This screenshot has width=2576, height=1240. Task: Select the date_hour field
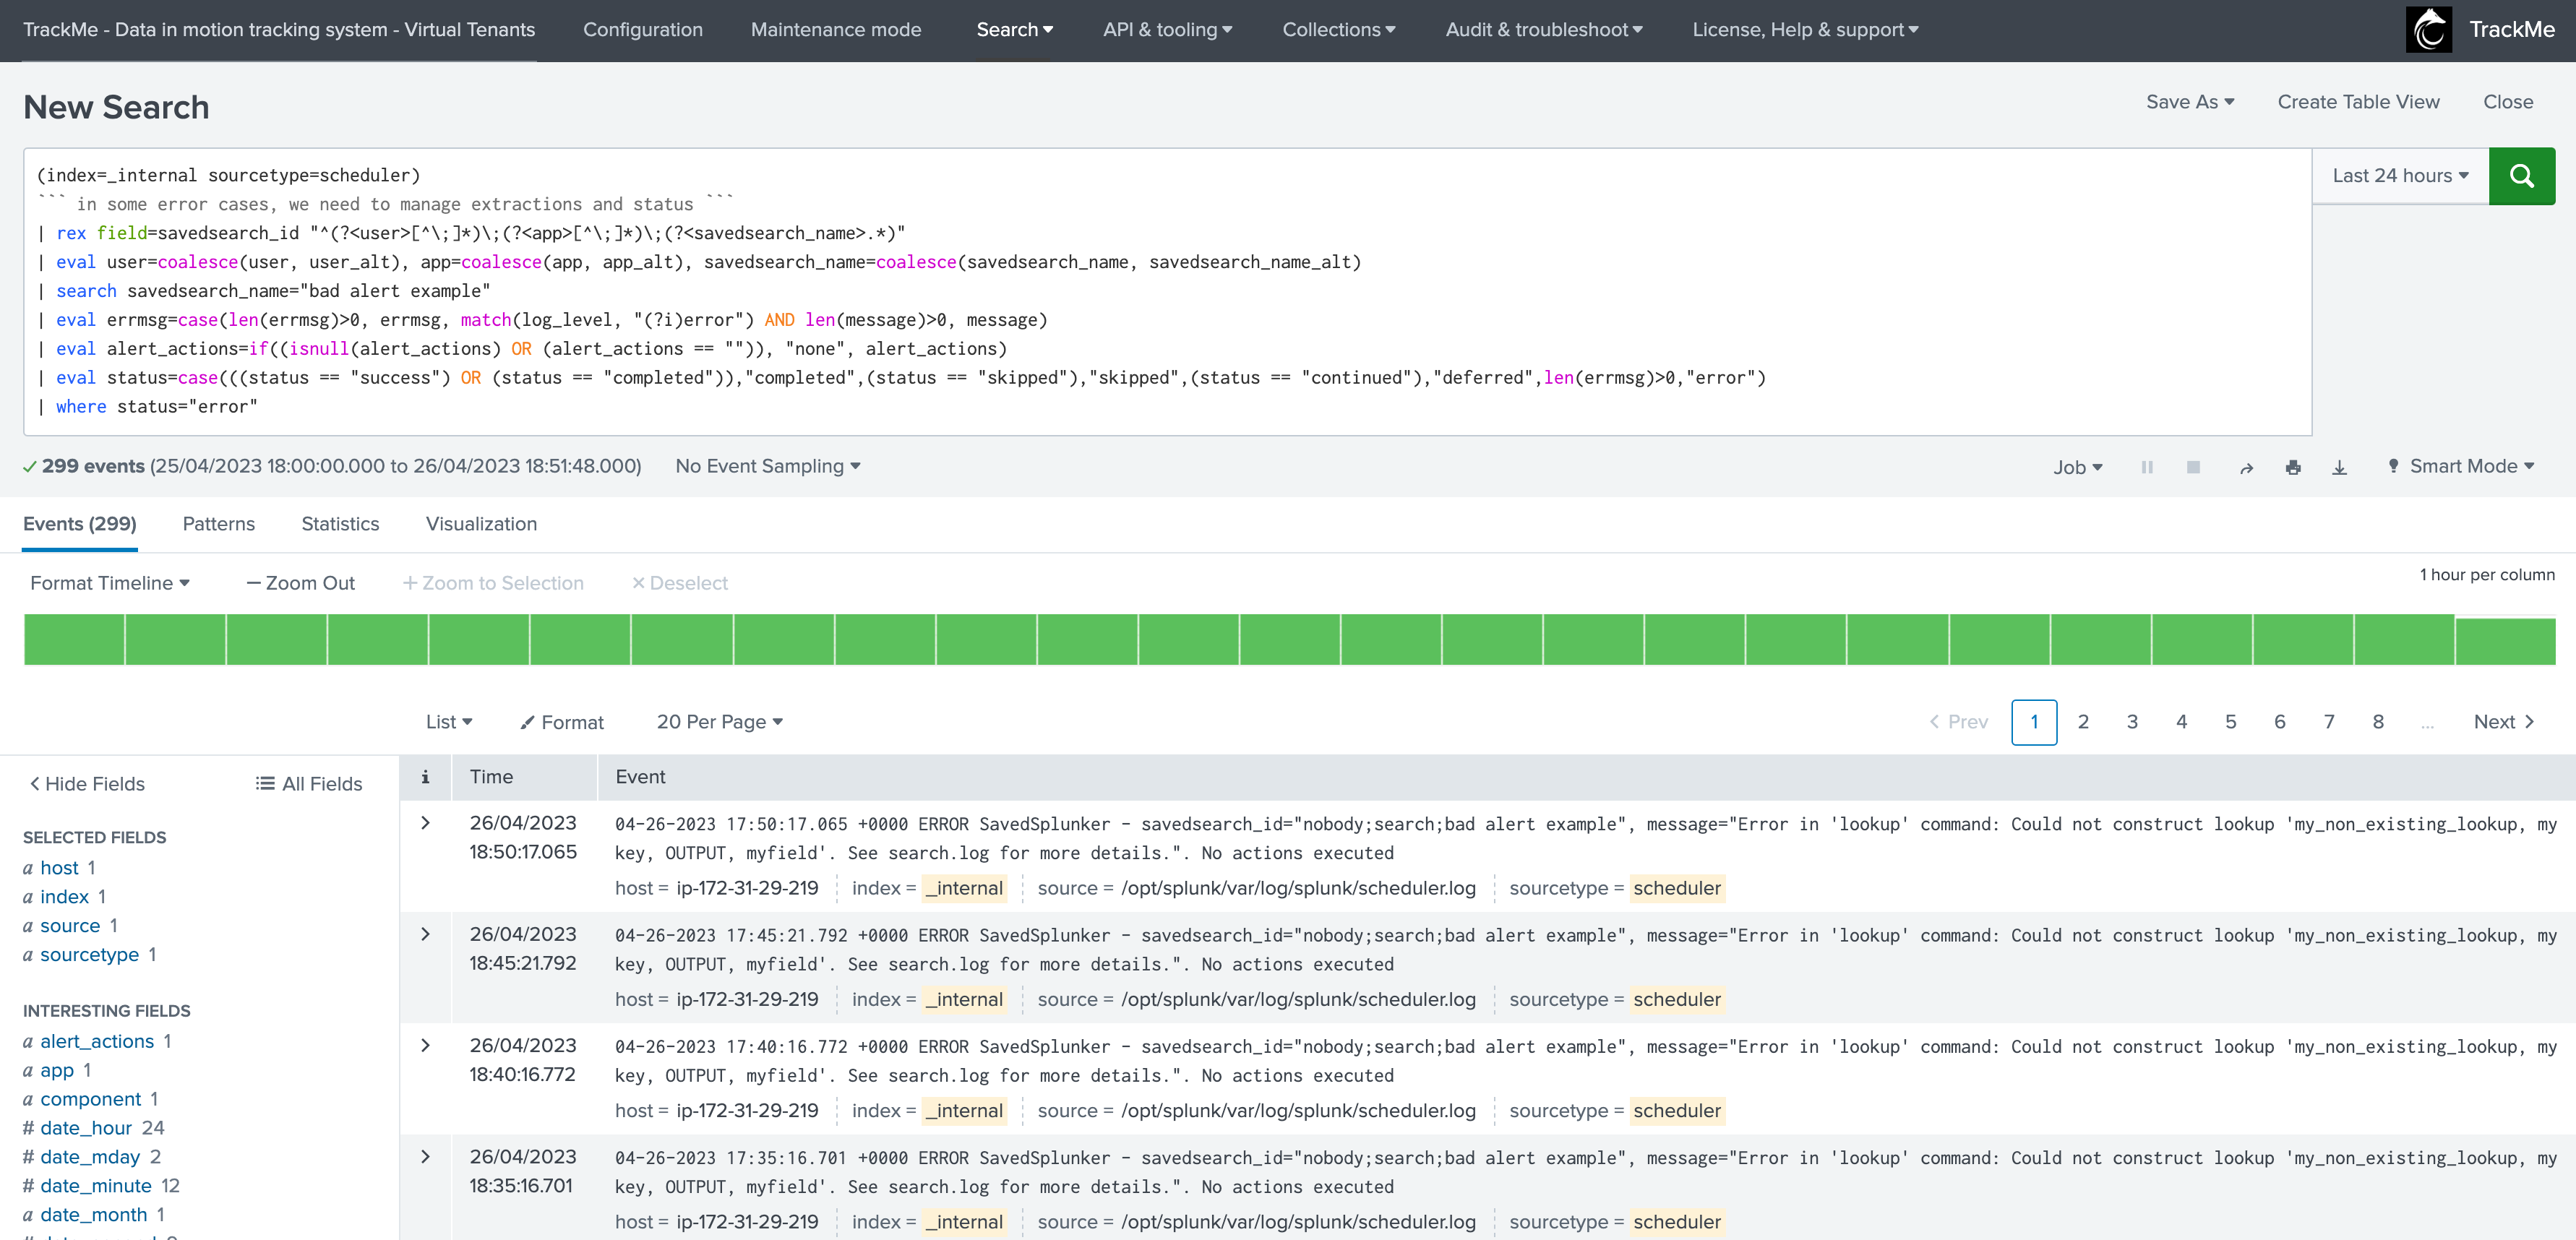click(x=86, y=1129)
